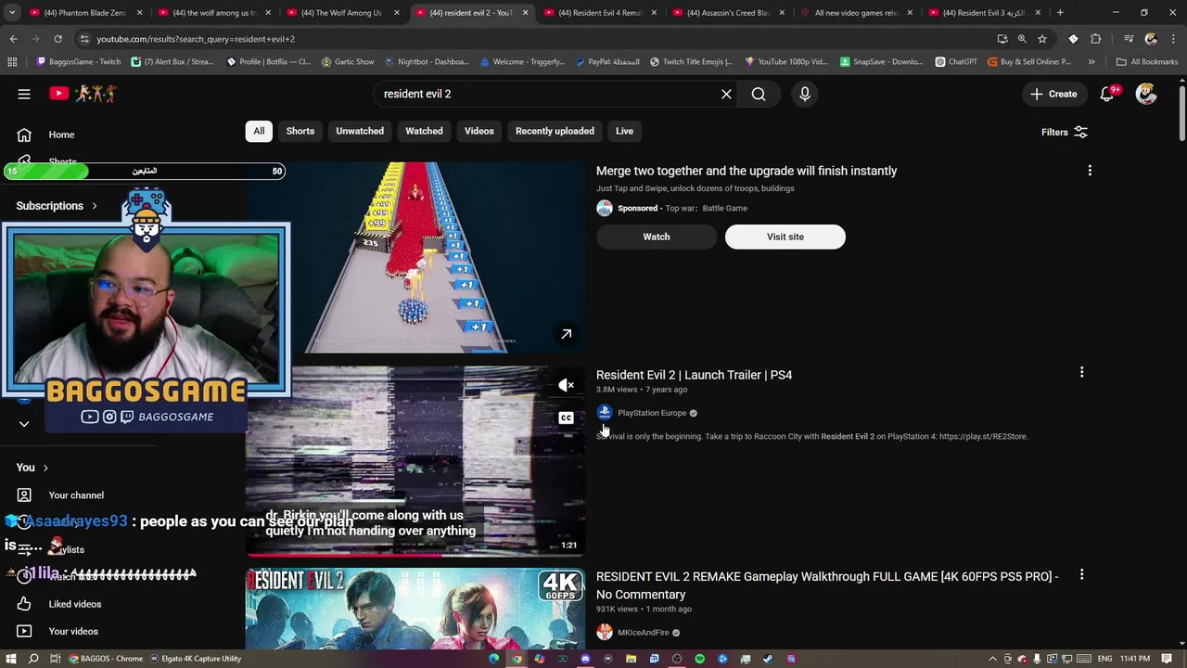Open search Filters
The width and height of the screenshot is (1187, 668).
(x=1064, y=132)
